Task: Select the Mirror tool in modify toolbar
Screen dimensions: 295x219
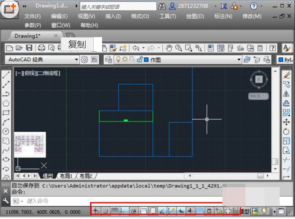Action: click(286, 94)
